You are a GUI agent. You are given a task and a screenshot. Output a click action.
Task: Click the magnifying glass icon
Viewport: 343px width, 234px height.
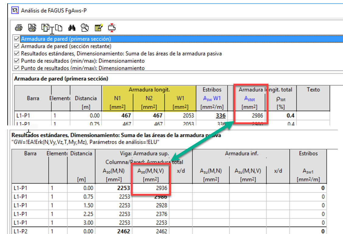coord(85,28)
